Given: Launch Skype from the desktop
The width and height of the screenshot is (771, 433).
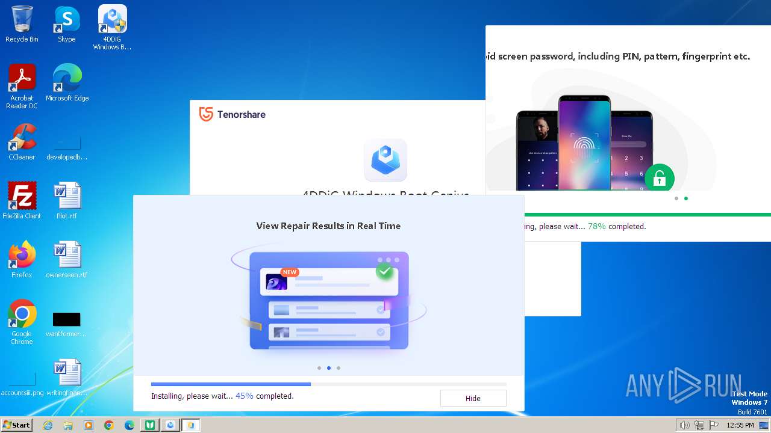Looking at the screenshot, I should (67, 24).
